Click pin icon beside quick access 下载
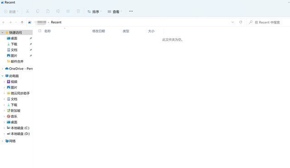 [x=31, y=44]
